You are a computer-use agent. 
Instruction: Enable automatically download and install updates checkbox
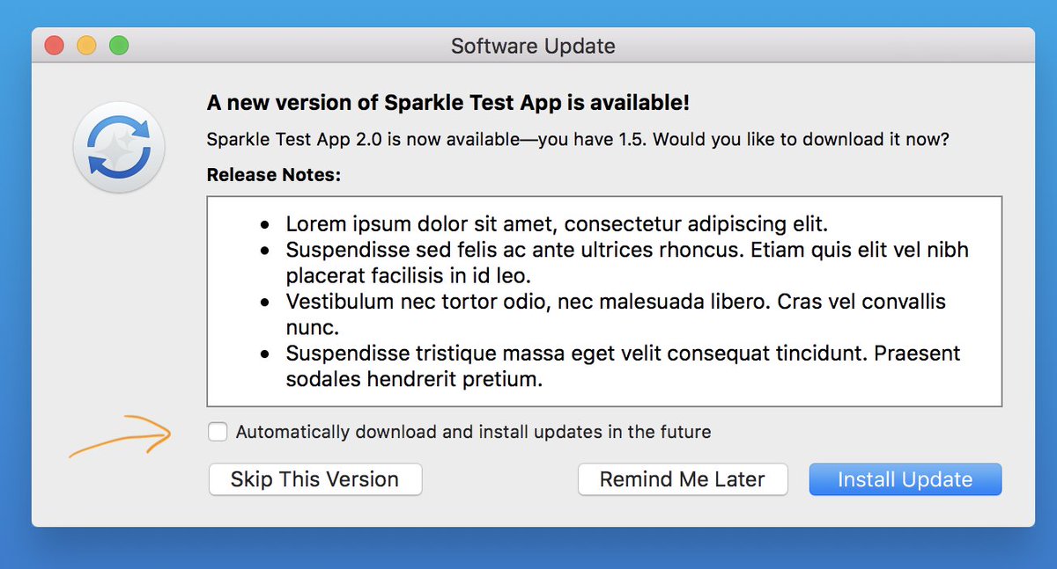click(x=218, y=432)
